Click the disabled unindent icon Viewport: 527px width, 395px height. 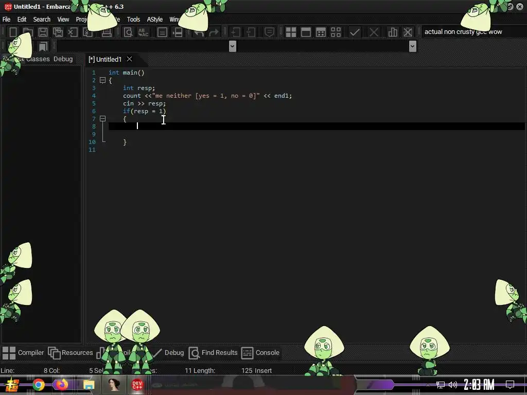click(x=251, y=32)
